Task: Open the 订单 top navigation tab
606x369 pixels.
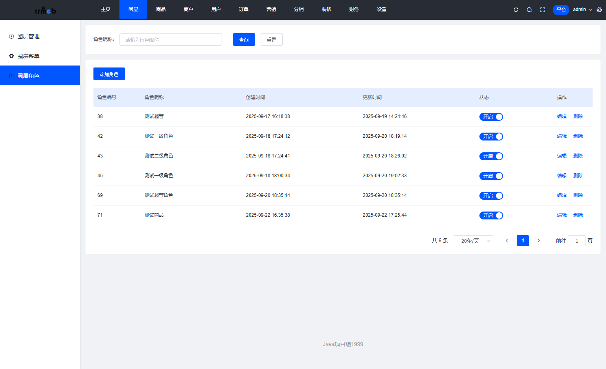Action: click(244, 9)
